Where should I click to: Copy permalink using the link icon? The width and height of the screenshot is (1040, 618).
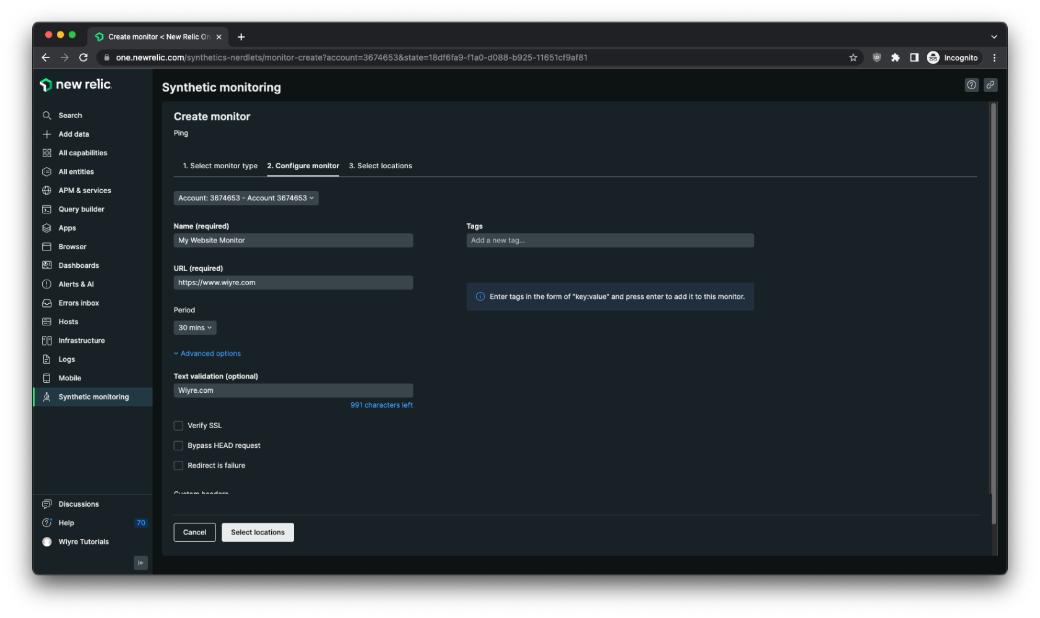pos(990,85)
